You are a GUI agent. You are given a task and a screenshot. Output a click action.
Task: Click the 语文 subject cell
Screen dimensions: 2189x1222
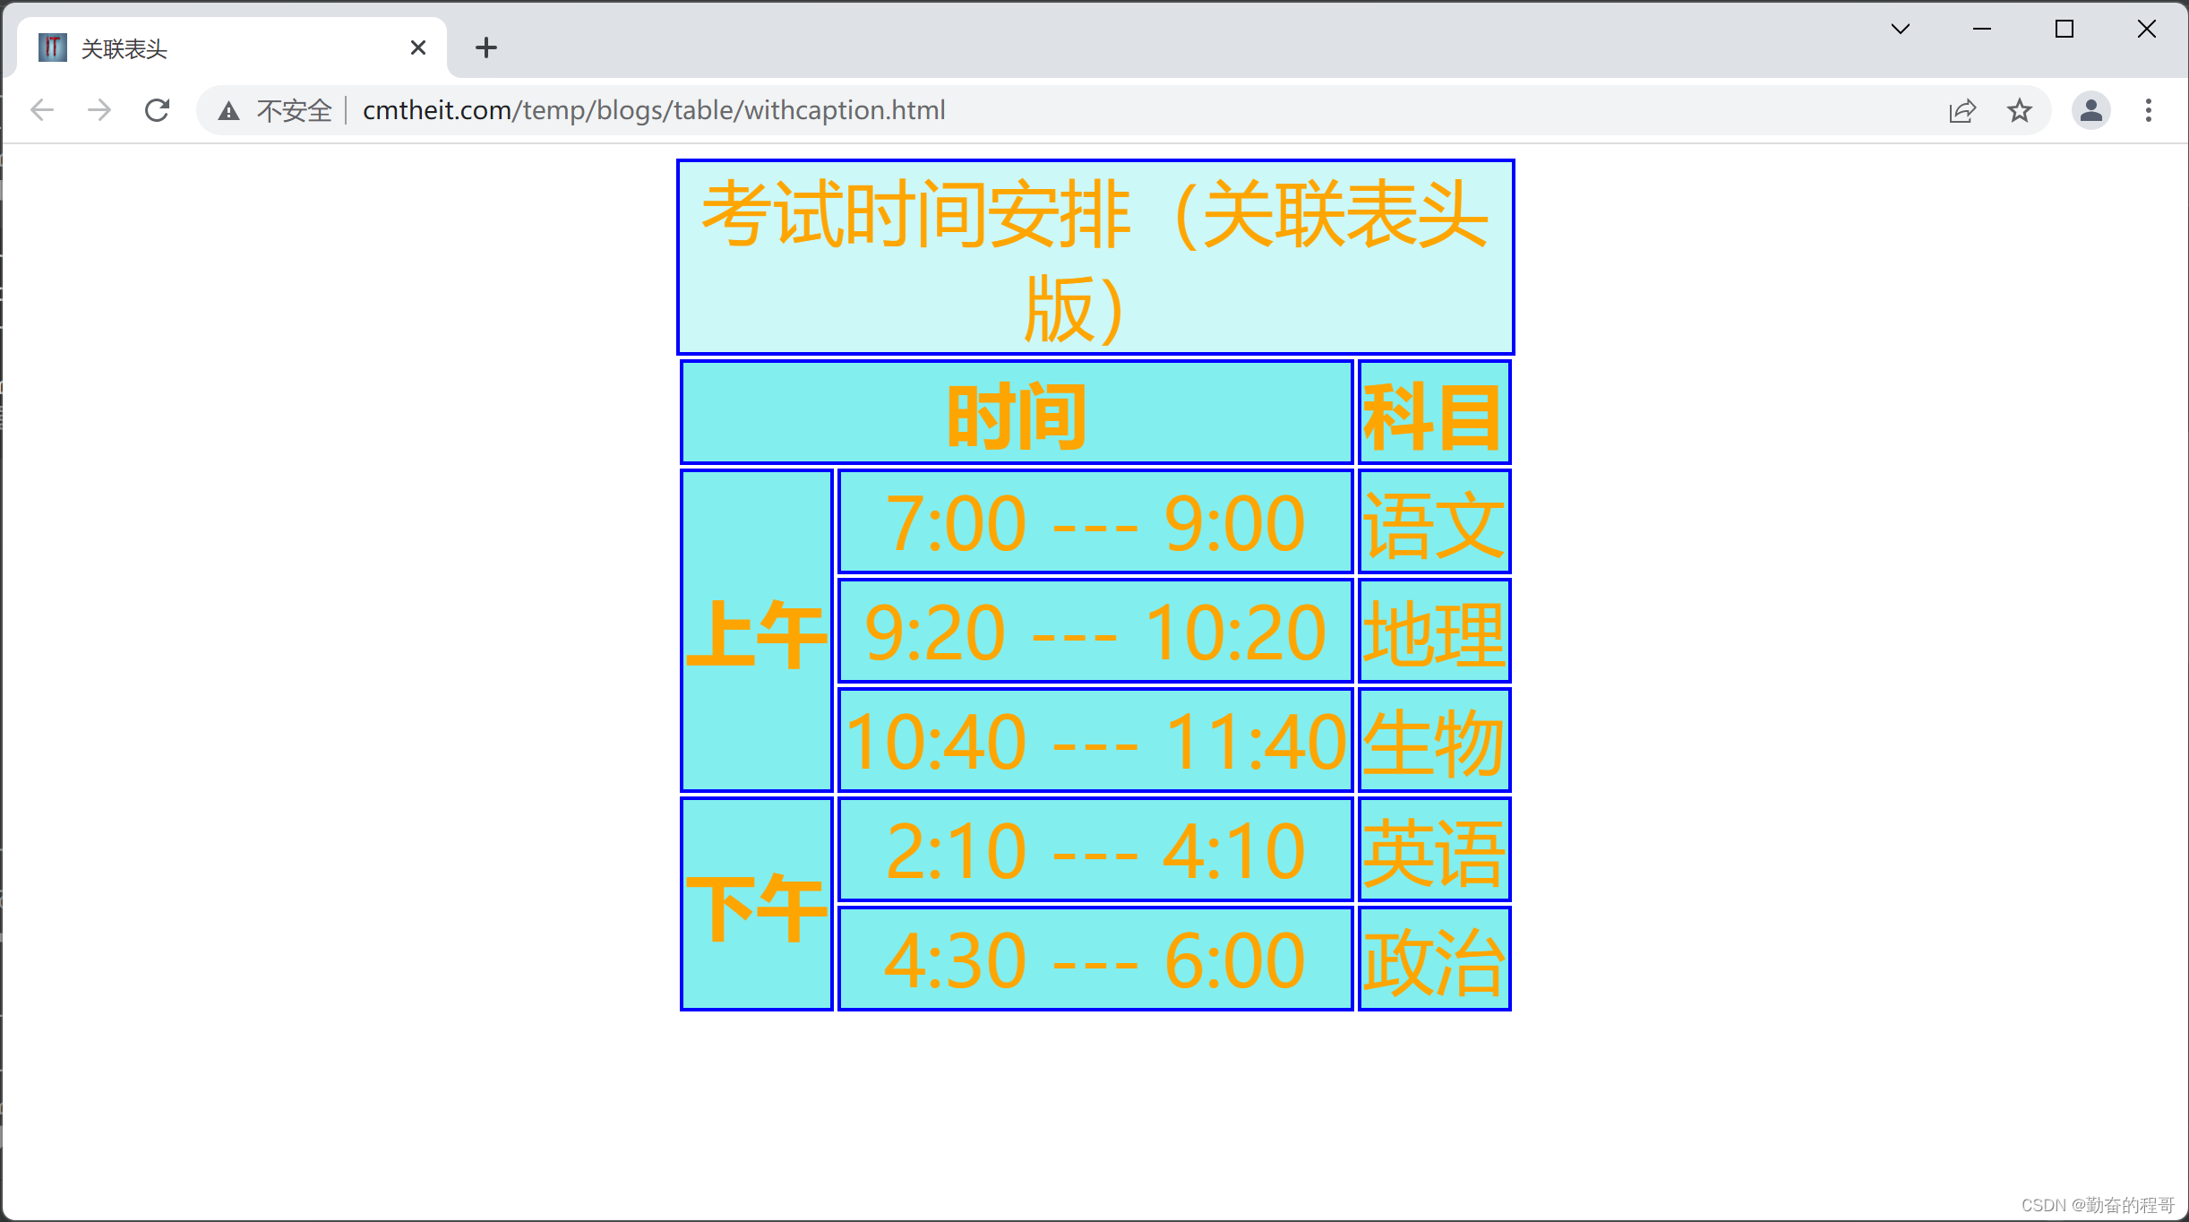pos(1434,522)
